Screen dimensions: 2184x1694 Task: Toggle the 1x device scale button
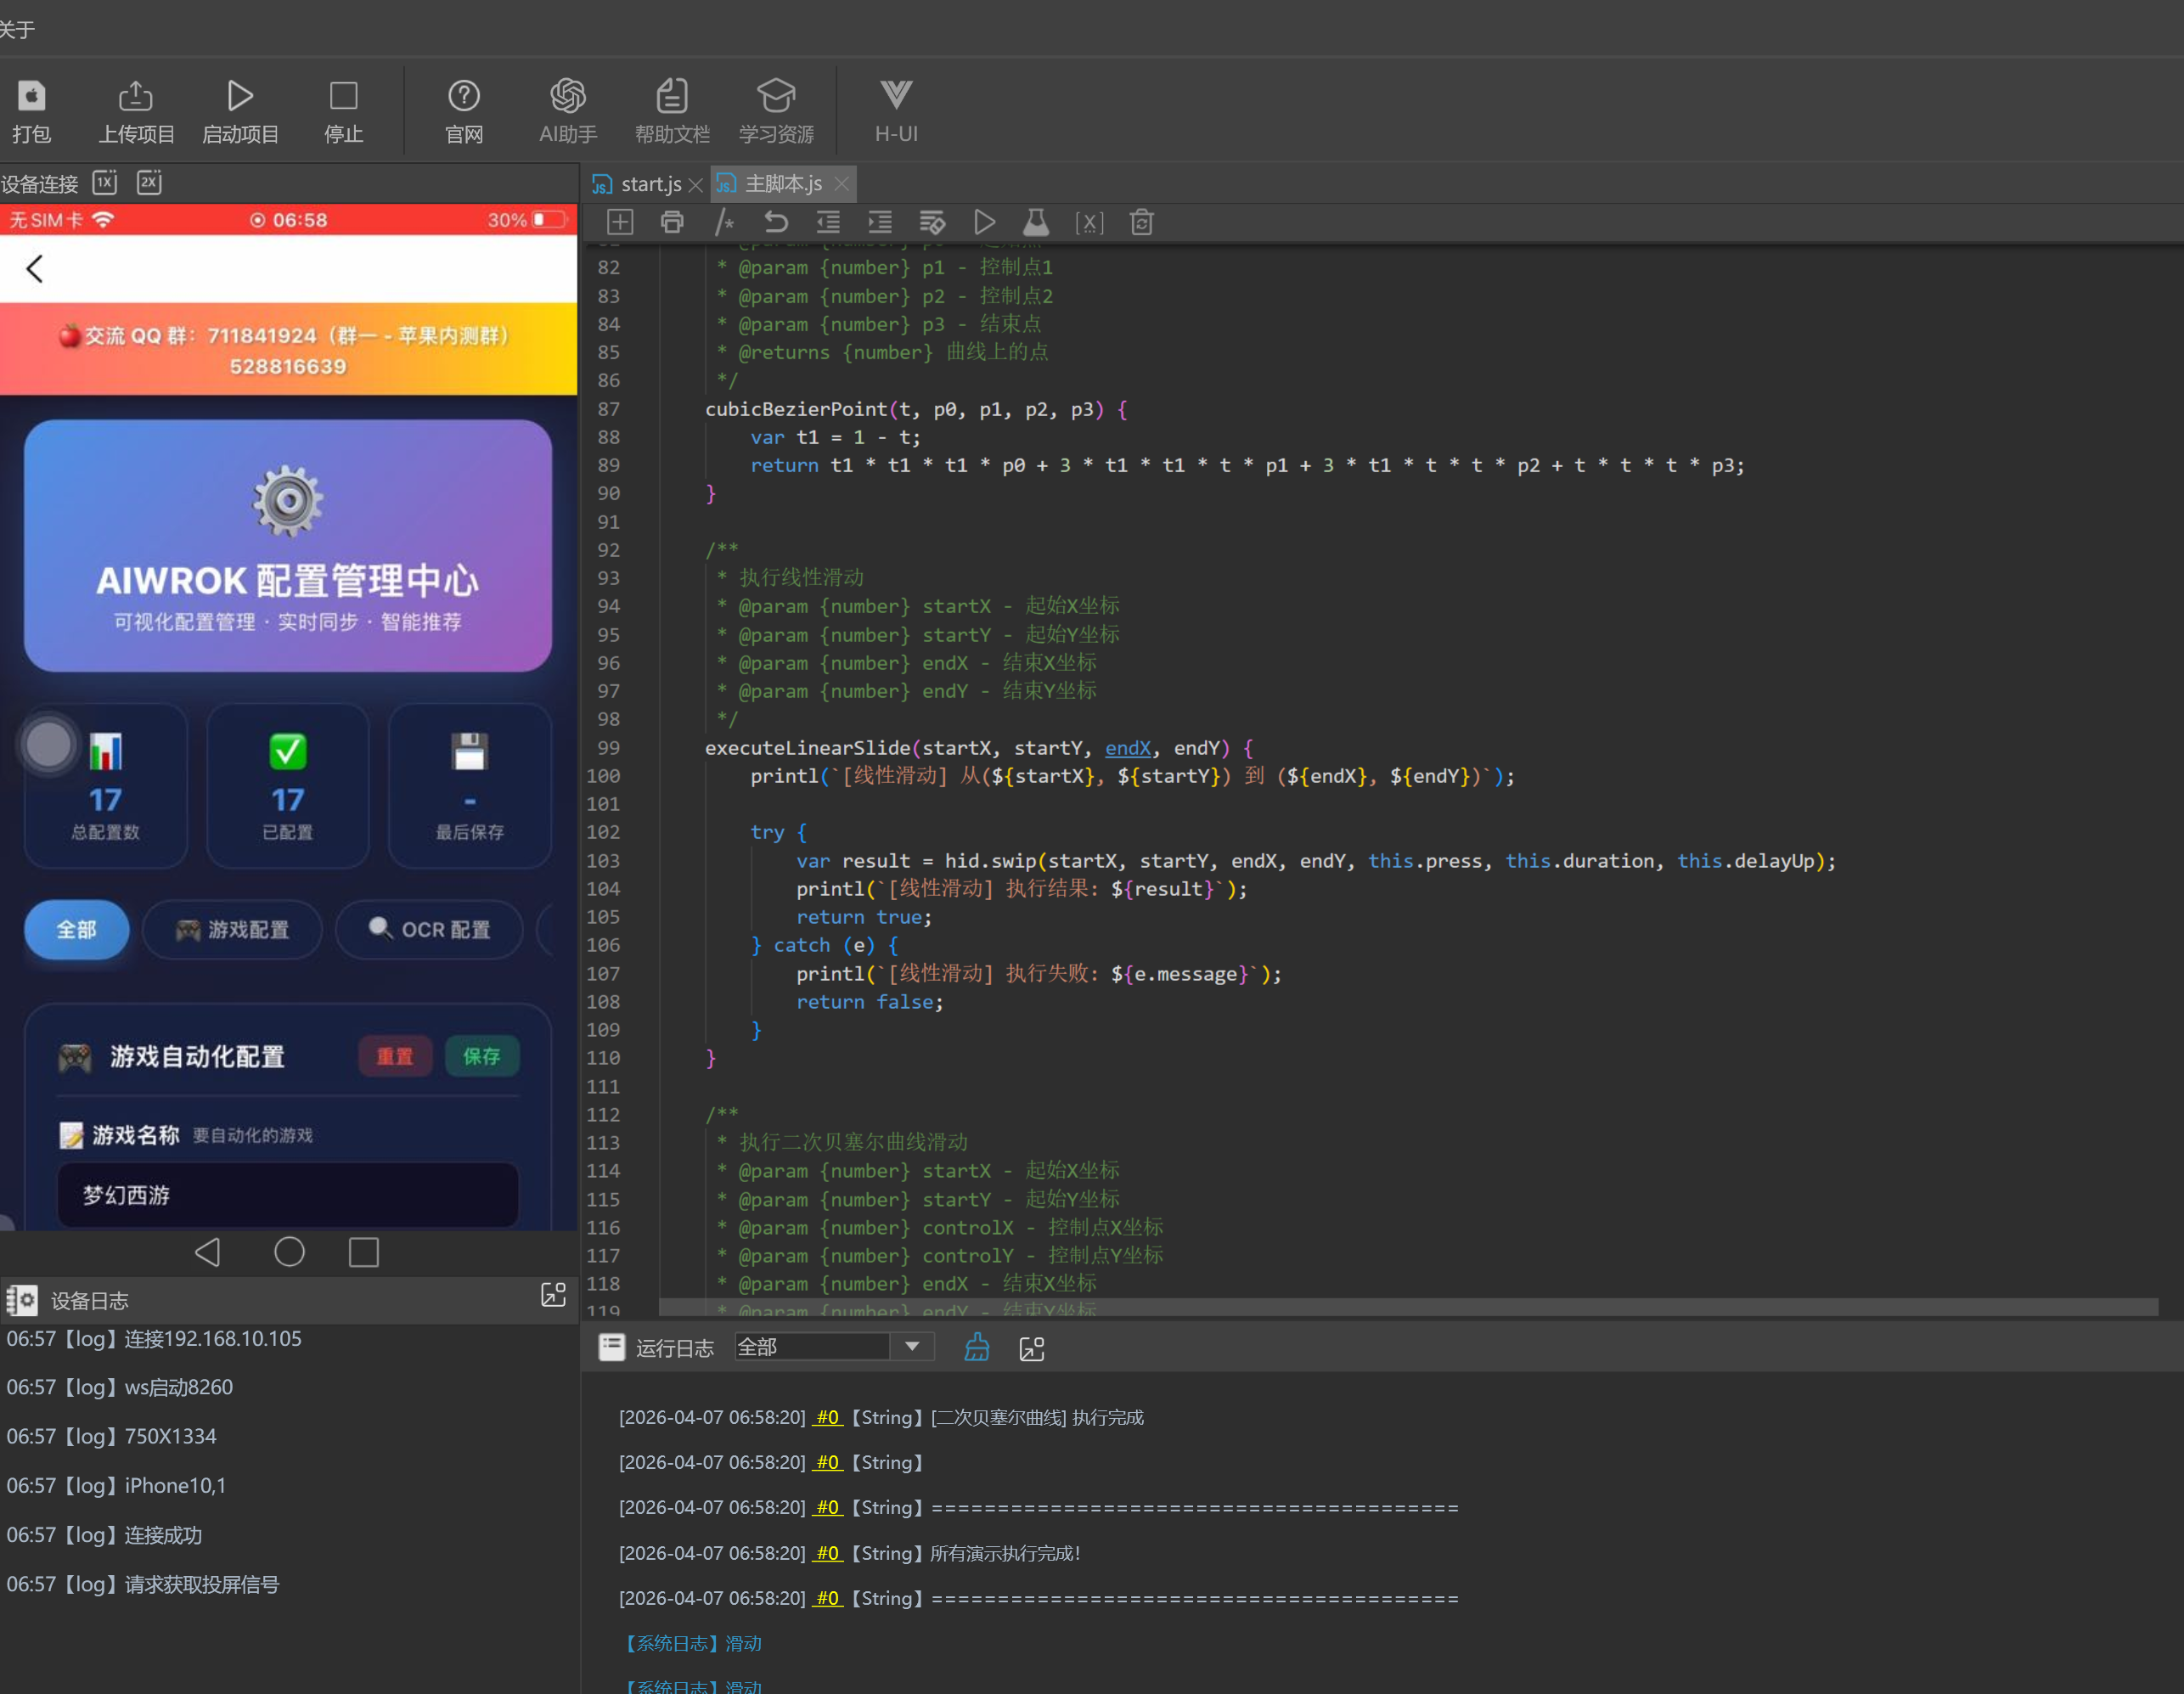(x=105, y=182)
